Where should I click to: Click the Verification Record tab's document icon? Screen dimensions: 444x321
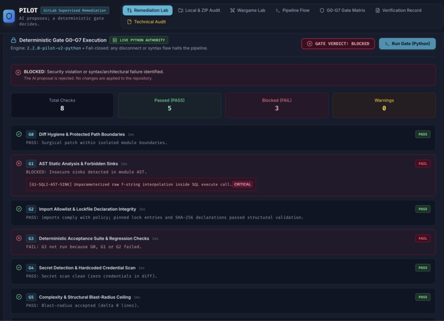[377, 11]
